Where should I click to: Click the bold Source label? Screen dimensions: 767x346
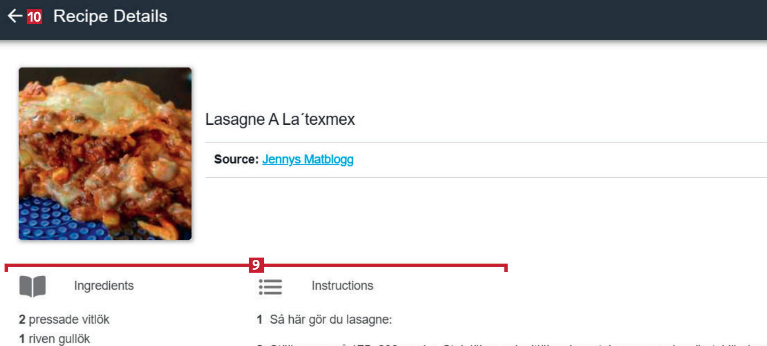click(236, 159)
